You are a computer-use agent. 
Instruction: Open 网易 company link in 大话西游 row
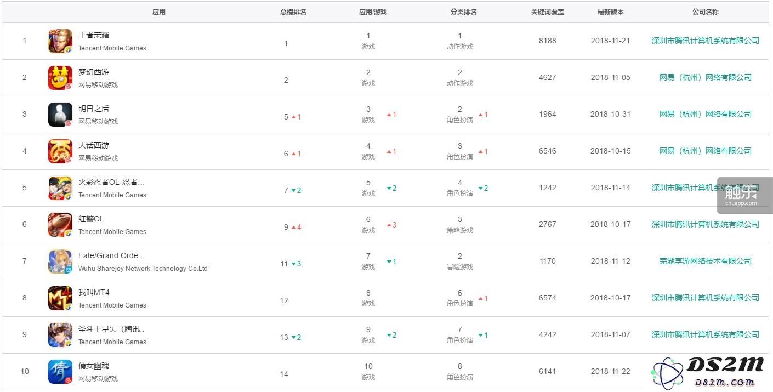click(x=705, y=151)
